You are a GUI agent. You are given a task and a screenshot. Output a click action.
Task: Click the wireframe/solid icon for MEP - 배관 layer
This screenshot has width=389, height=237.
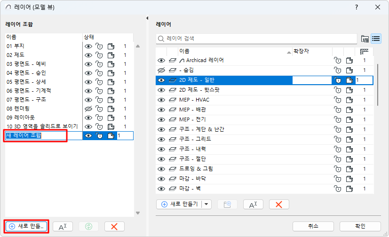coord(349,110)
